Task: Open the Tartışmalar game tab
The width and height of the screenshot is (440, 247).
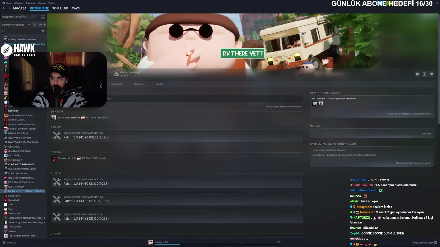Action: (117, 84)
